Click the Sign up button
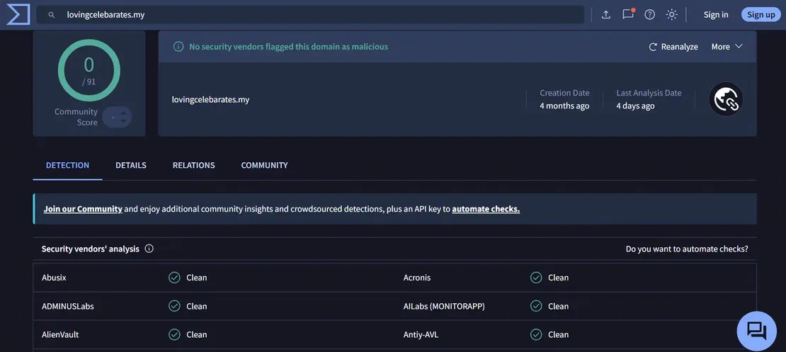This screenshot has height=352, width=786. coord(761,15)
